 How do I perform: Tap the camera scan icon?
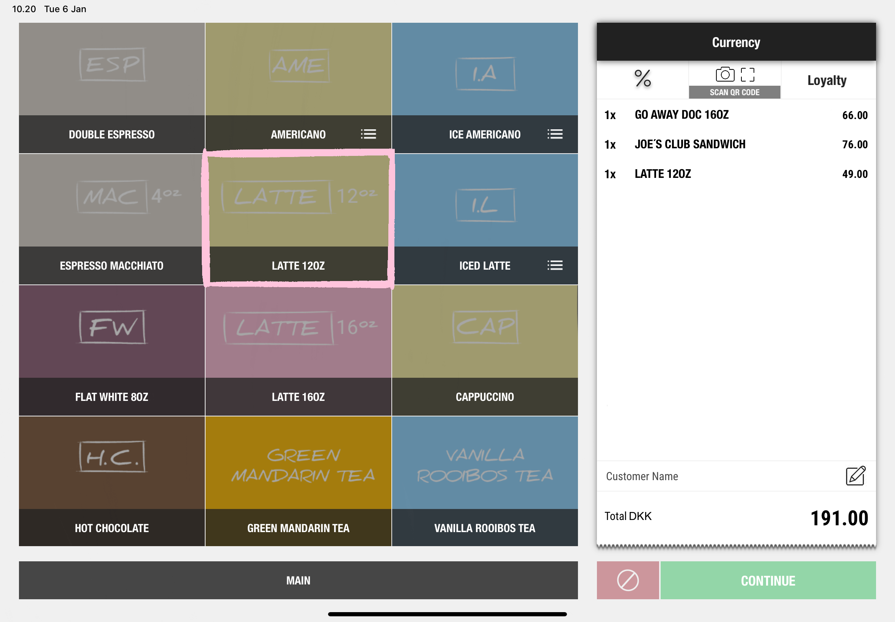coord(725,74)
